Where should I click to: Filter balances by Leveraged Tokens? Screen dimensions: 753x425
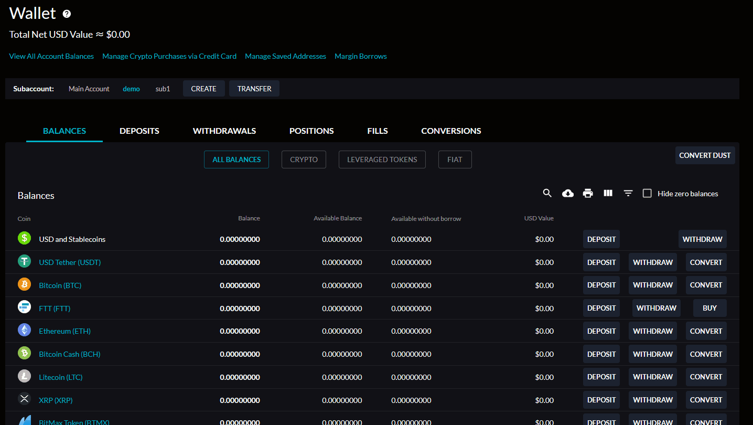pyautogui.click(x=382, y=160)
